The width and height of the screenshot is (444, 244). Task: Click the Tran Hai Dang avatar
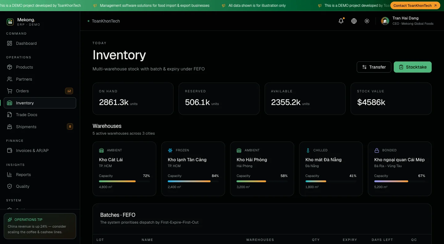[385, 21]
